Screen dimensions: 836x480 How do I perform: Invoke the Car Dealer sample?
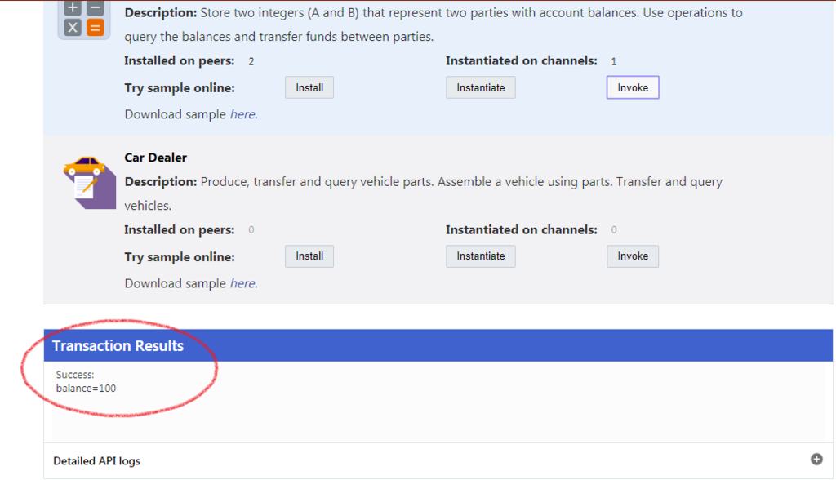point(633,256)
